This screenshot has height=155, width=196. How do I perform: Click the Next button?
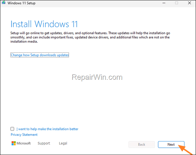tap(171, 145)
